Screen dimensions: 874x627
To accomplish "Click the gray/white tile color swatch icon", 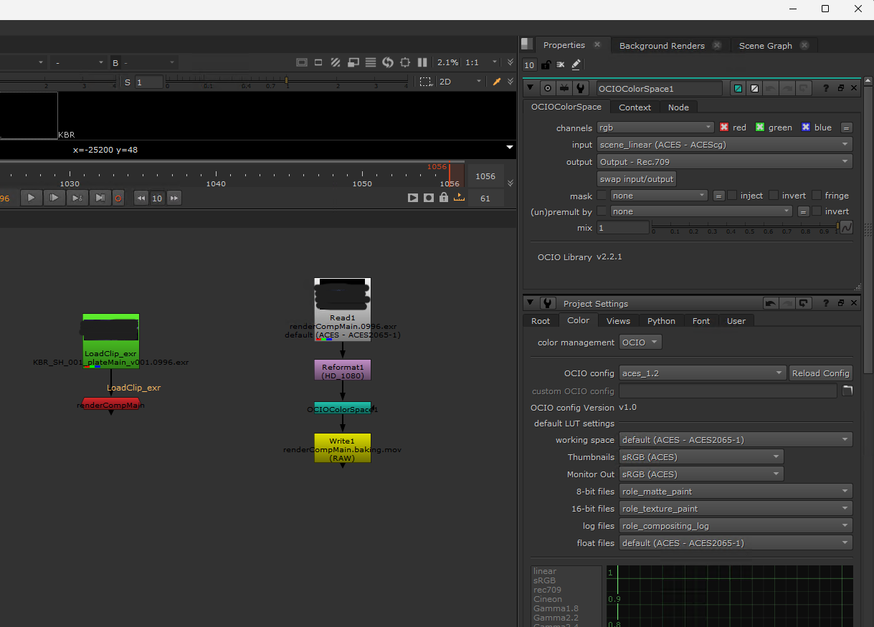I will coord(754,88).
